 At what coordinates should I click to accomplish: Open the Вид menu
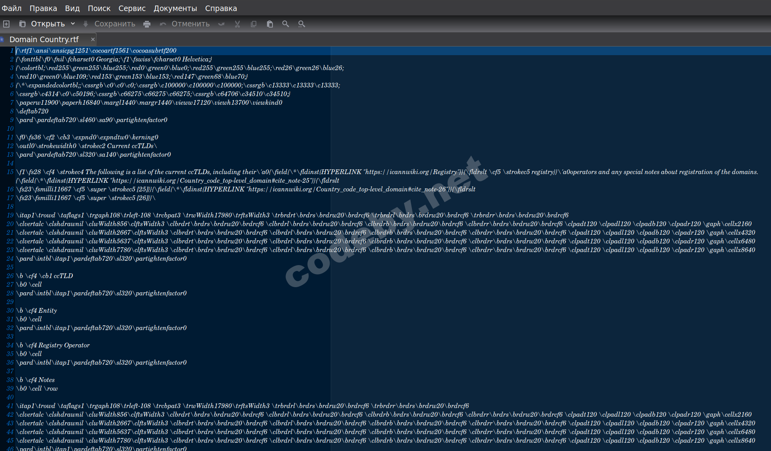tap(72, 8)
